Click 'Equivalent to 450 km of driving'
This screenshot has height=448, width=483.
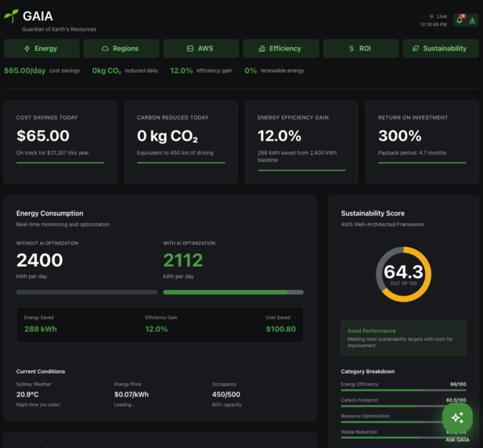point(175,152)
